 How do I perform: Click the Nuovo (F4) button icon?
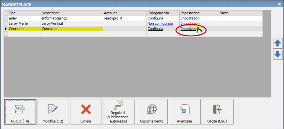(20, 110)
